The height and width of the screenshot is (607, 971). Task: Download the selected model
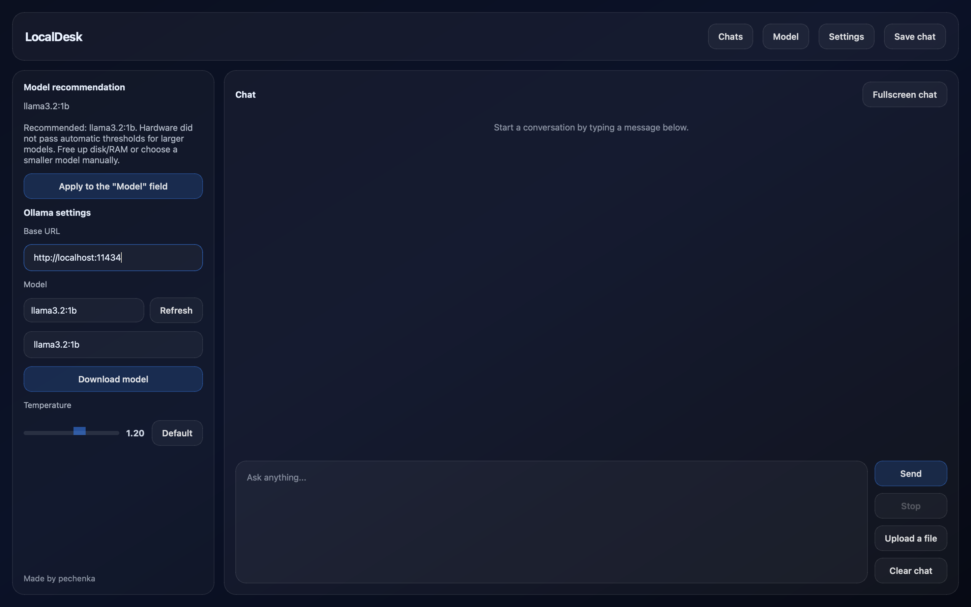(113, 379)
